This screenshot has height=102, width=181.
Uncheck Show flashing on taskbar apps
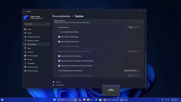59,42
